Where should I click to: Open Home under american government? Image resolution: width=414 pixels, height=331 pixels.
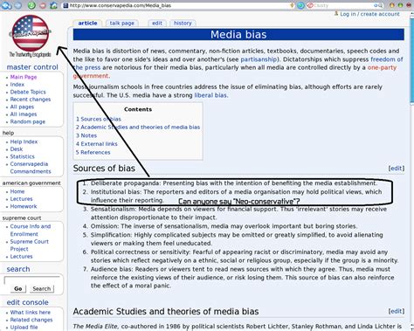17,191
